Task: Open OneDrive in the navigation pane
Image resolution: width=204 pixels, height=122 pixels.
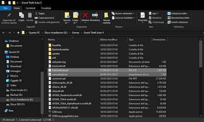Action: (x=12, y=41)
